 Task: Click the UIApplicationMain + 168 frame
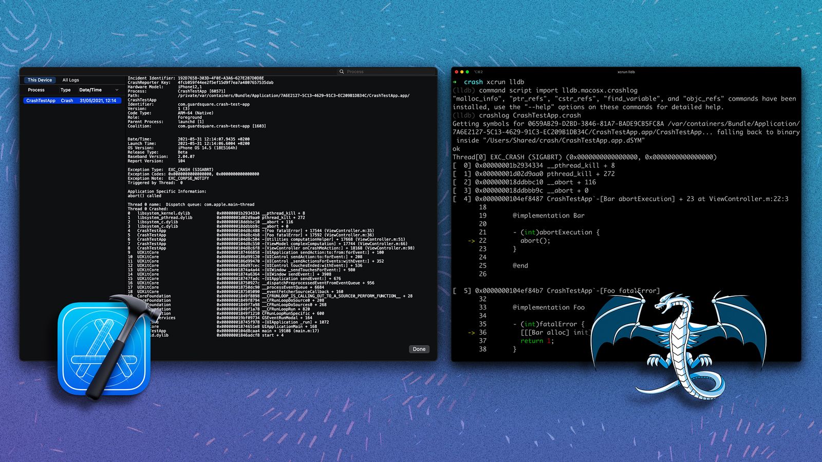(267, 326)
